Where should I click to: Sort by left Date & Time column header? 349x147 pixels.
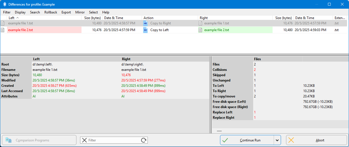(122, 18)
